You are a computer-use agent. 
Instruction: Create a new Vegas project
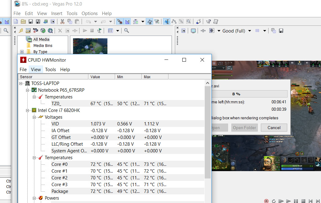16,21
